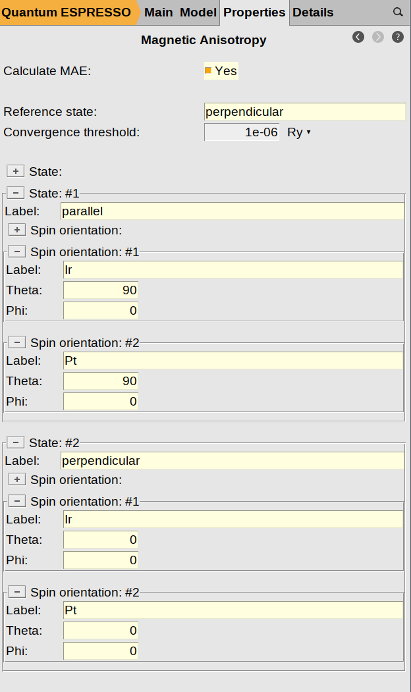Collapse State #1 section

click(16, 193)
